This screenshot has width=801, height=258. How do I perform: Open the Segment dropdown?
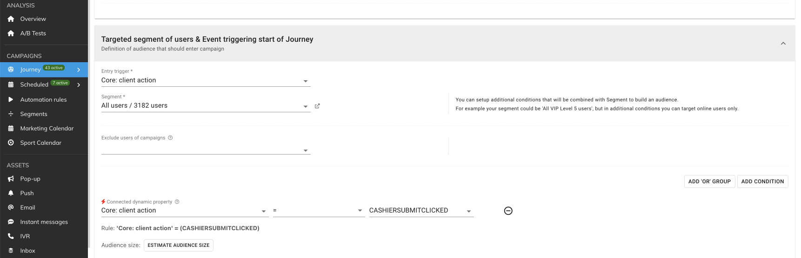[206, 106]
